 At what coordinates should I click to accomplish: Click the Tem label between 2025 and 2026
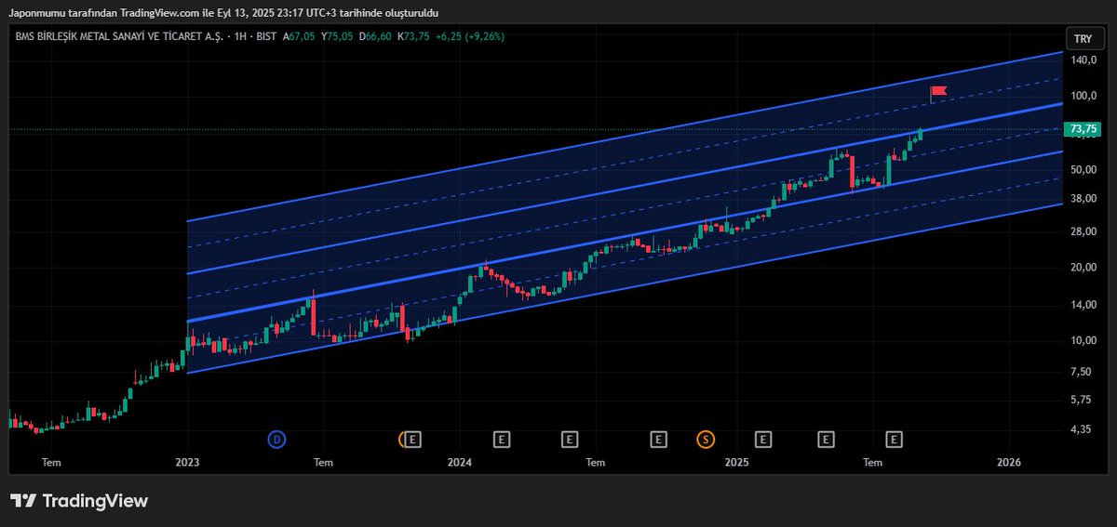click(x=872, y=462)
